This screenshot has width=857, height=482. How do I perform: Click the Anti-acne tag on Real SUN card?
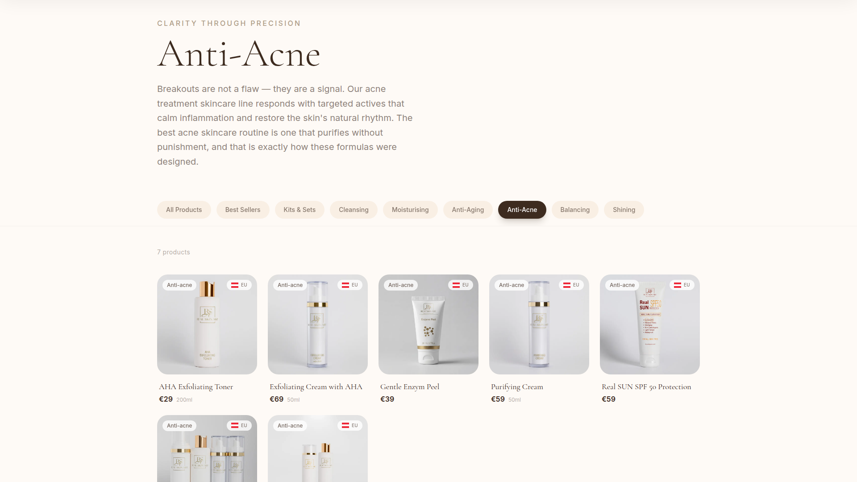point(622,285)
